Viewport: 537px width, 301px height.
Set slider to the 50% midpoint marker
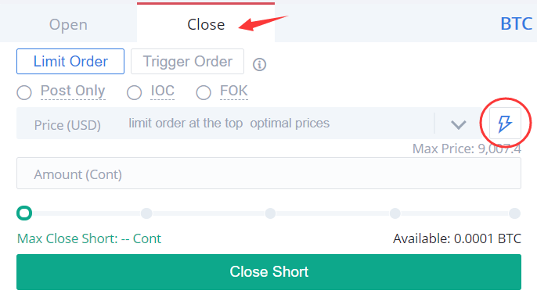pos(270,213)
